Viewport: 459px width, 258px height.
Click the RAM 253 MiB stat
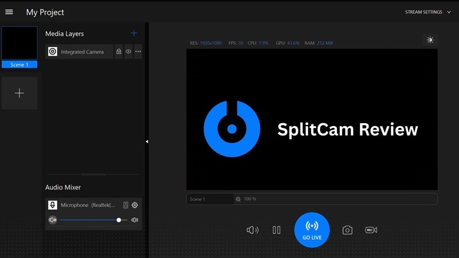point(318,43)
